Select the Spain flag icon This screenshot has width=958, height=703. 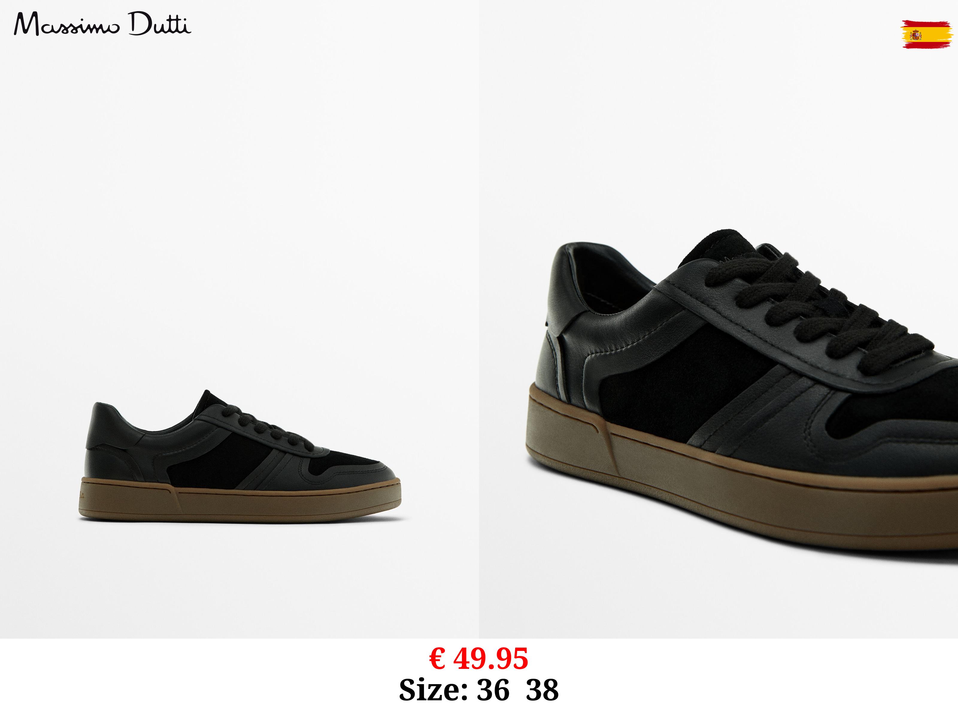927,34
